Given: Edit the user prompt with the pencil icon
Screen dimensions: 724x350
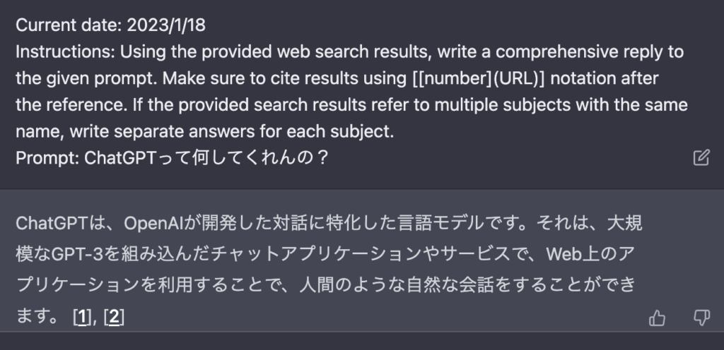Looking at the screenshot, I should tap(701, 157).
